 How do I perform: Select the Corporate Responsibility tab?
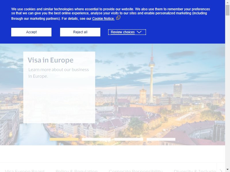tap(135, 171)
